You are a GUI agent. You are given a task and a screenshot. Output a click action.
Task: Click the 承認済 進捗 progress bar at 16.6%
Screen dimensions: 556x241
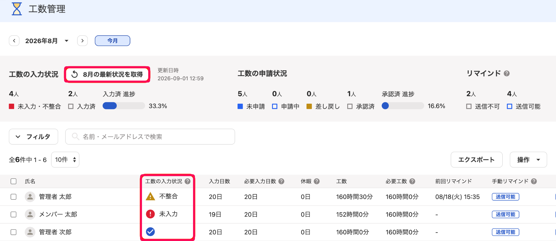403,106
